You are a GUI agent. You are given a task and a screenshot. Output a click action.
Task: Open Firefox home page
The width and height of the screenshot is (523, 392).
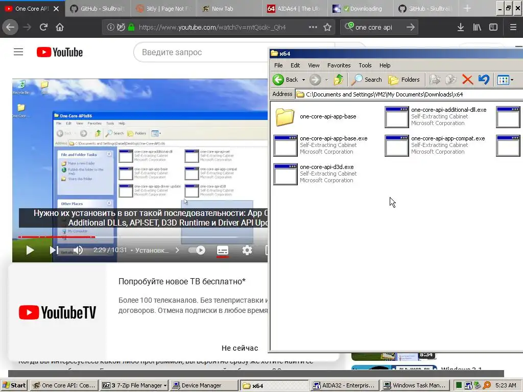60,27
